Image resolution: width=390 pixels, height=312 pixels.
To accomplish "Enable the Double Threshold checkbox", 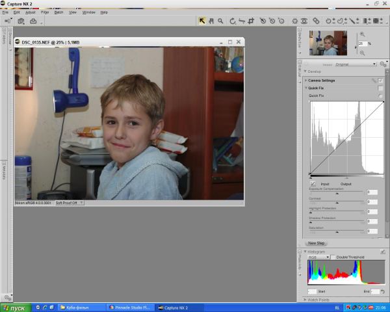I will 333,257.
